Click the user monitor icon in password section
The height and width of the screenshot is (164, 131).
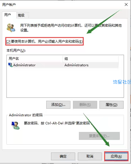pyautogui.click(x=15, y=126)
